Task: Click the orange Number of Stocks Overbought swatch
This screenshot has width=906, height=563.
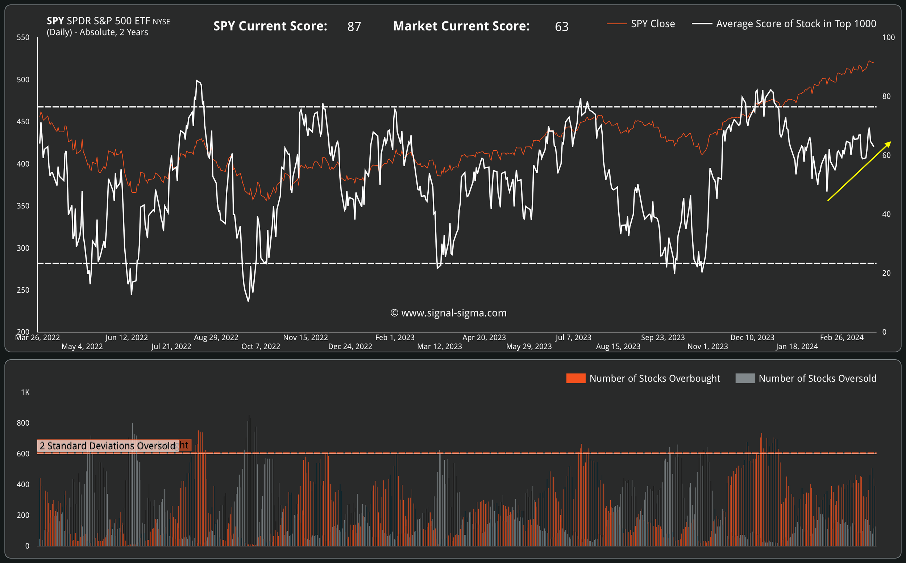Action: 576,378
